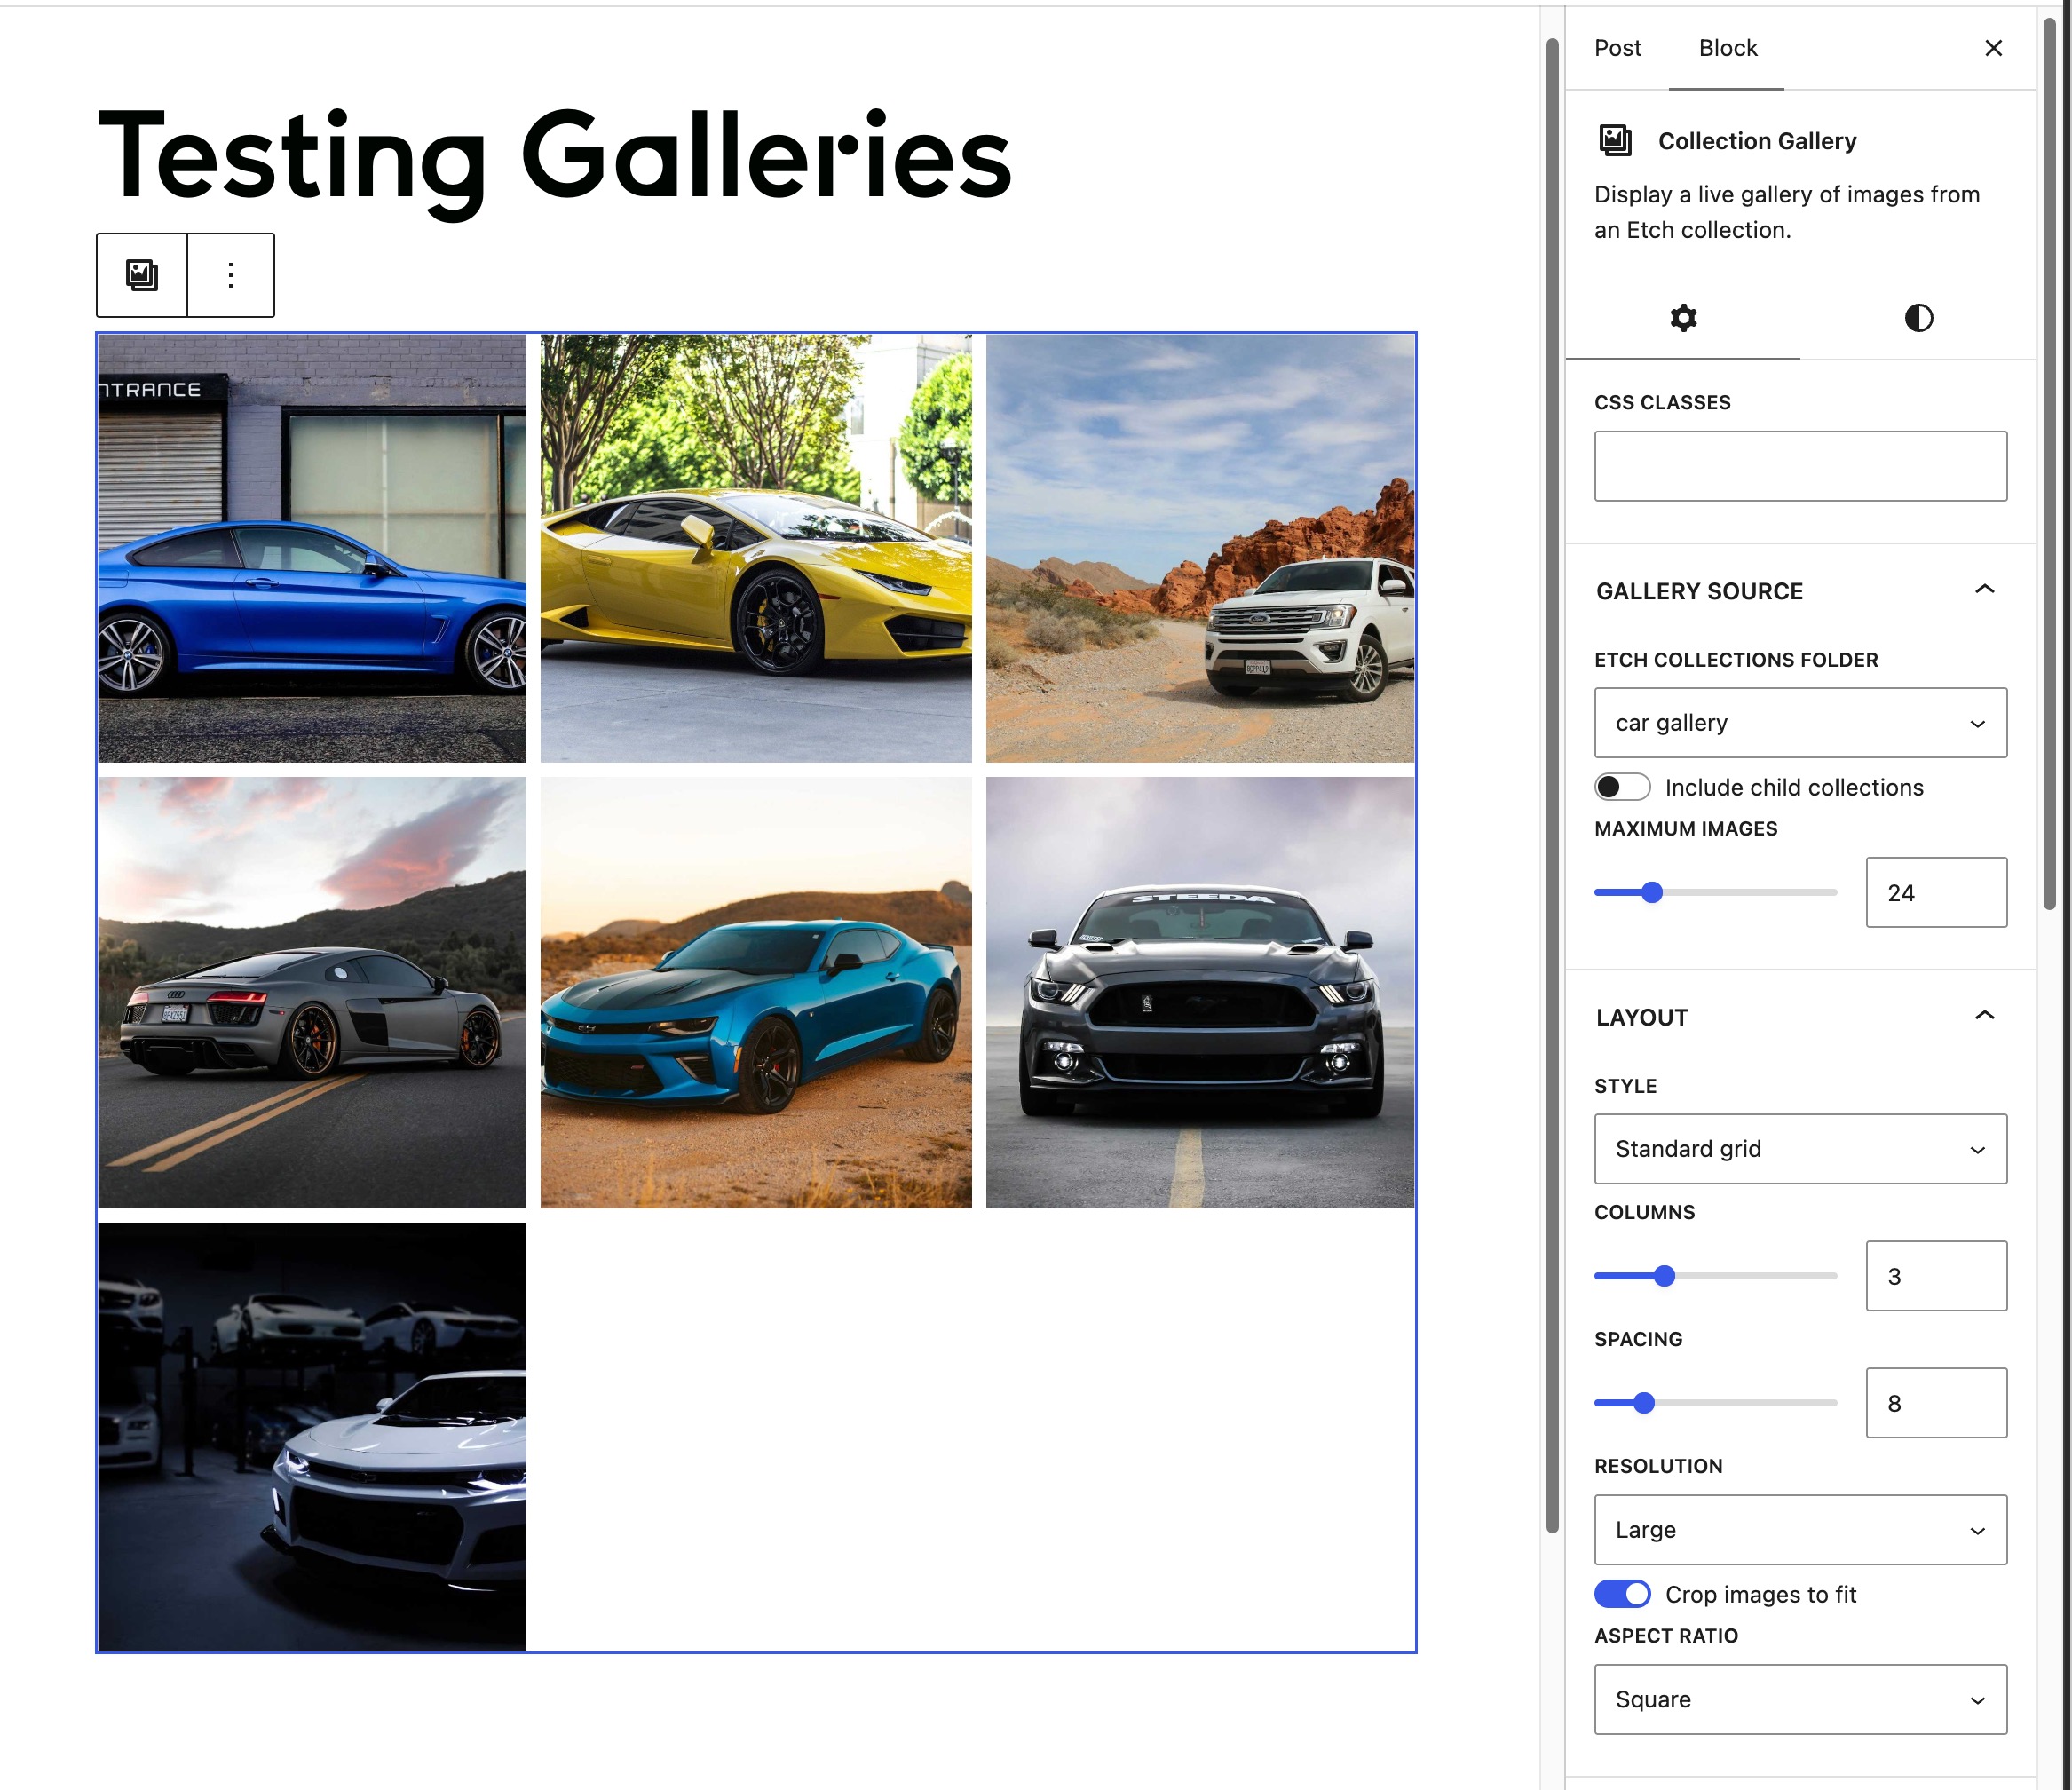This screenshot has height=1790, width=2072.
Task: Close the settings sidebar with the X
Action: [x=1993, y=48]
